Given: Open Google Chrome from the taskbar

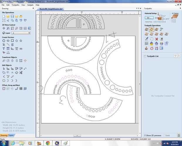Looking at the screenshot, I should (48, 143).
